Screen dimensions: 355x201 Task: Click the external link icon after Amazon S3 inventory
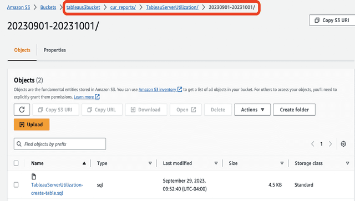[180, 90]
